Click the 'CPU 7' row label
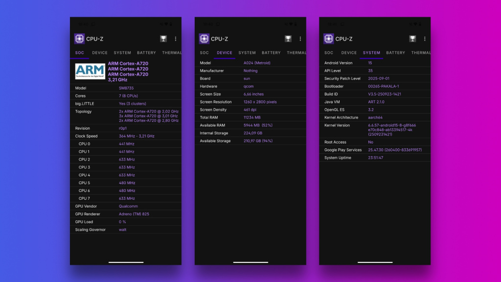This screenshot has width=501, height=282. [x=84, y=199]
